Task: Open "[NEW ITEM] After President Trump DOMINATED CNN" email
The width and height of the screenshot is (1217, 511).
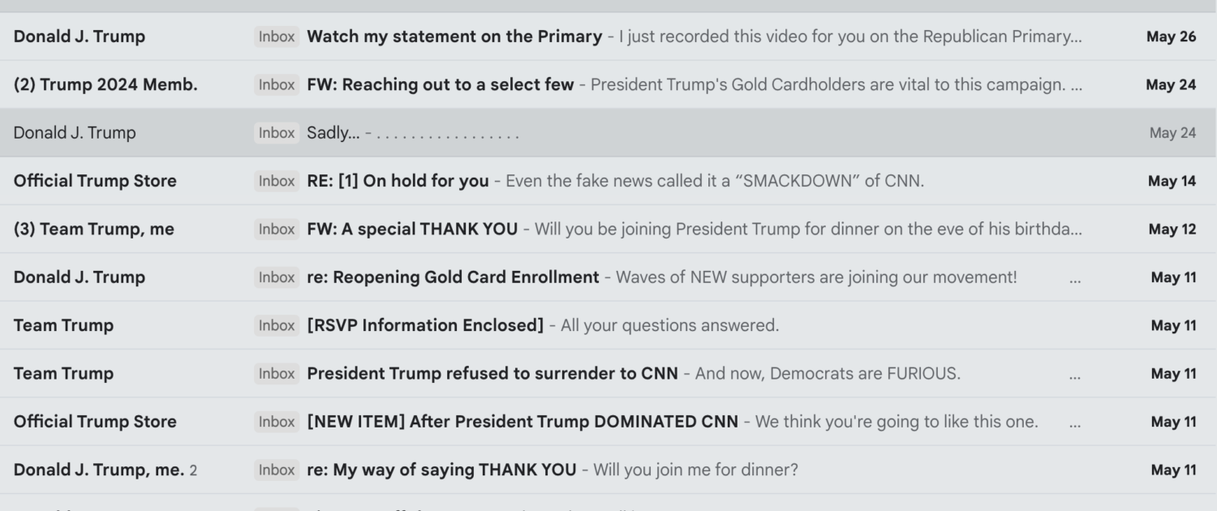Action: pyautogui.click(x=522, y=422)
